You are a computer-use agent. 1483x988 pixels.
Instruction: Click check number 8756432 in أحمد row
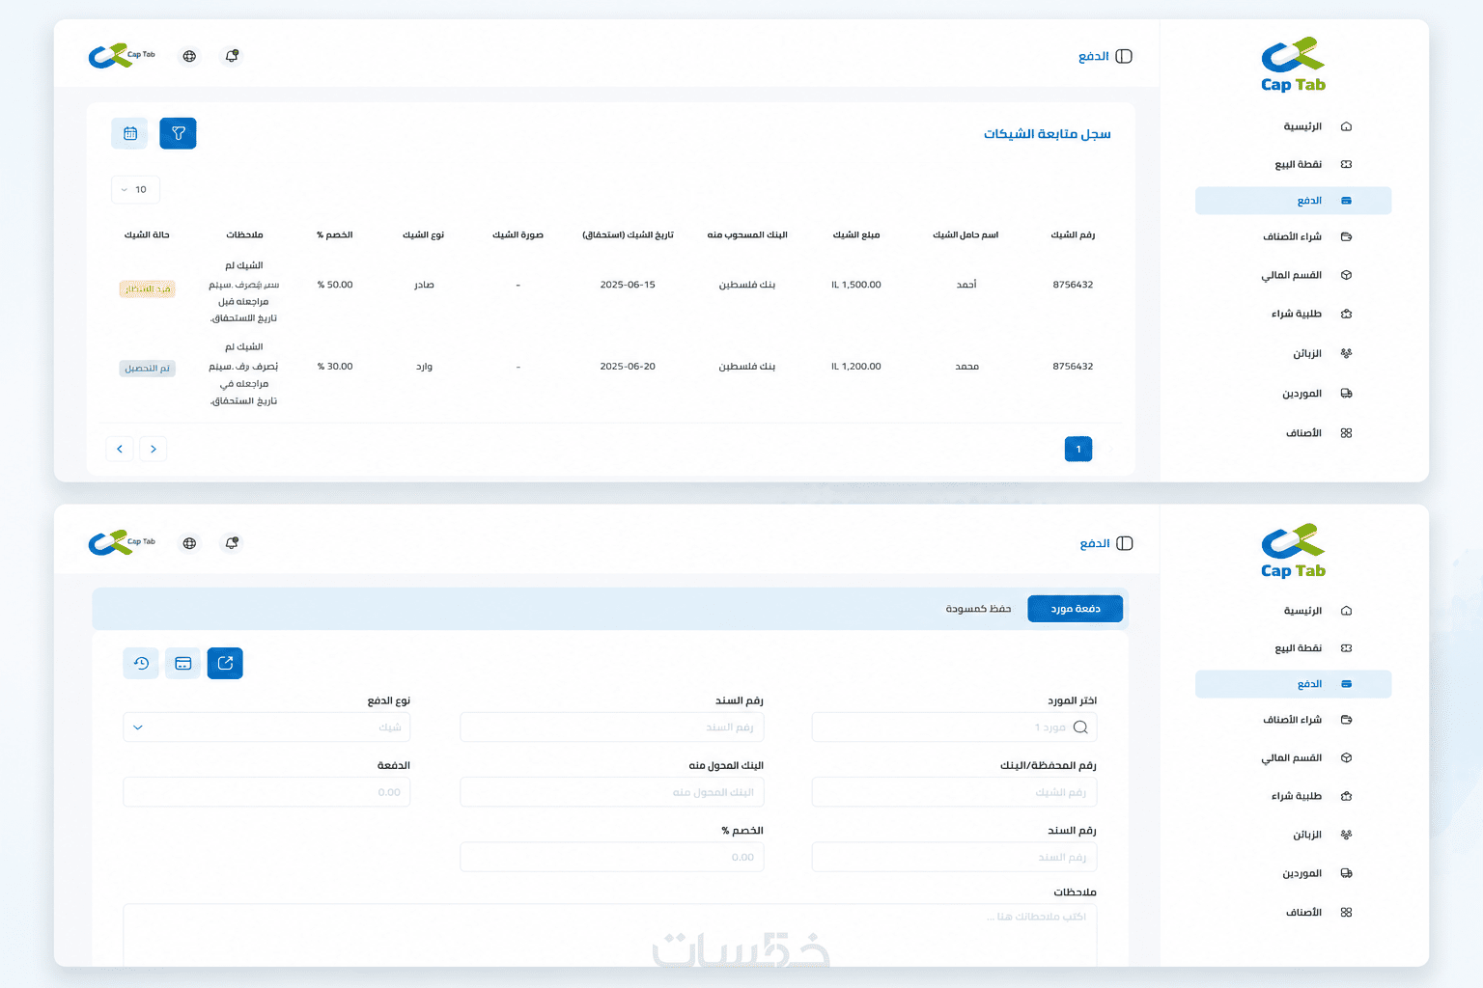click(1073, 285)
